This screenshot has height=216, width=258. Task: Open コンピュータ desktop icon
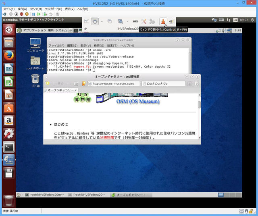click(x=35, y=45)
